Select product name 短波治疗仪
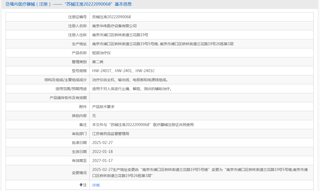The image size is (324, 191). pos(102,53)
